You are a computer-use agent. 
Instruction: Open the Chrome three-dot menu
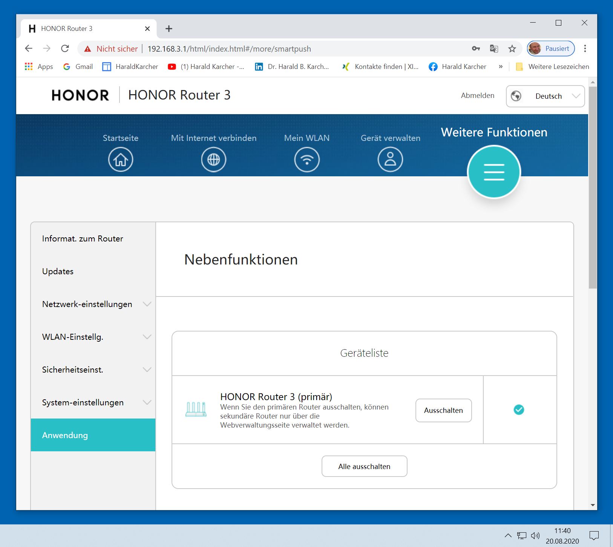(585, 49)
